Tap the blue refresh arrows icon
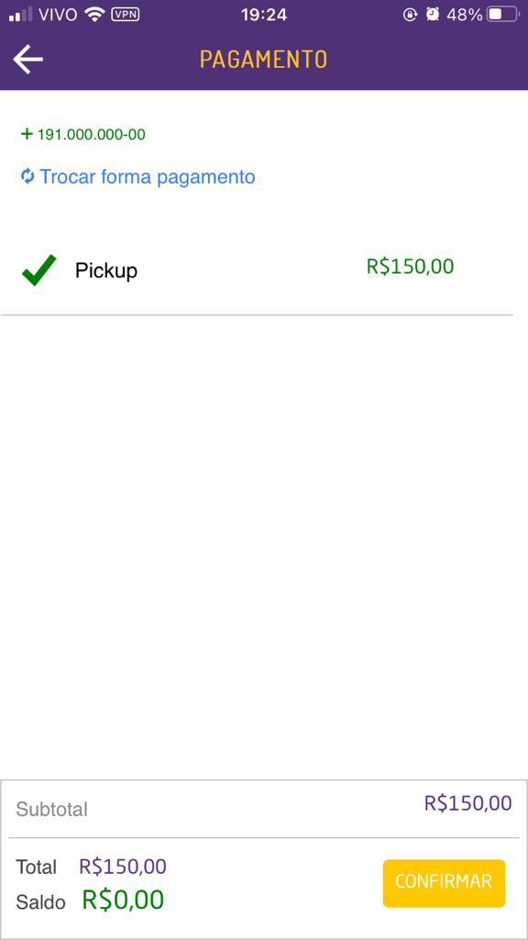This screenshot has width=528, height=940. (x=27, y=176)
